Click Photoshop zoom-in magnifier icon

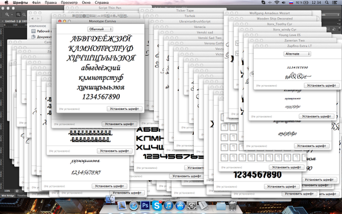18,14
